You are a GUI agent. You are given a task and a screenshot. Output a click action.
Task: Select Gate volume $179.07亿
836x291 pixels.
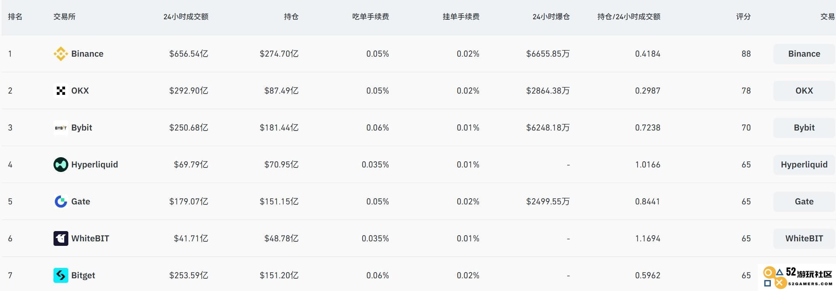point(189,202)
